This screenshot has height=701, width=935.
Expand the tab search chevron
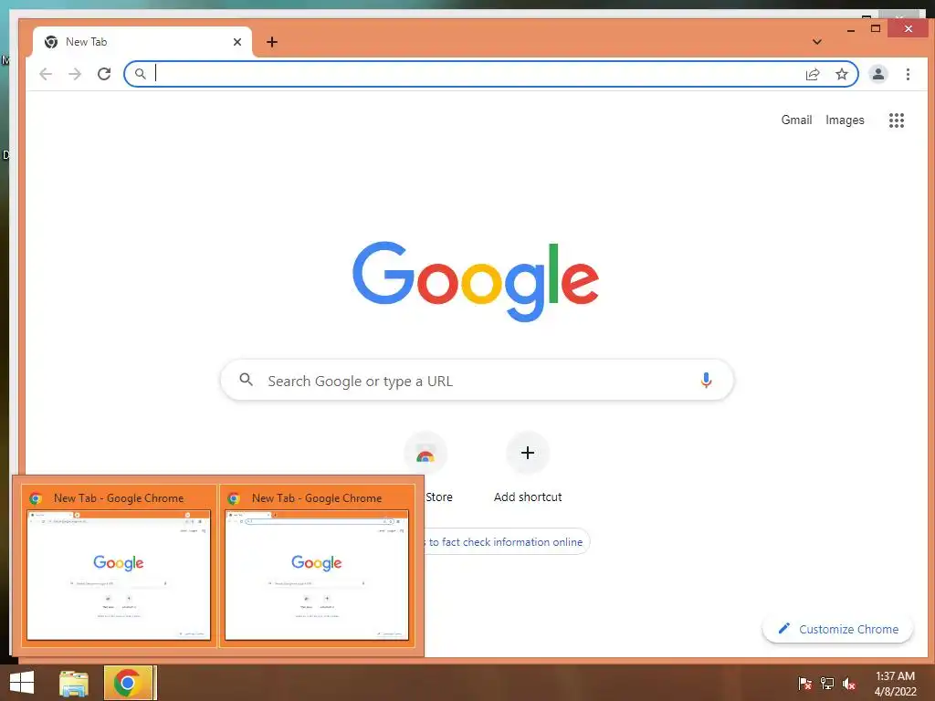[x=817, y=42]
